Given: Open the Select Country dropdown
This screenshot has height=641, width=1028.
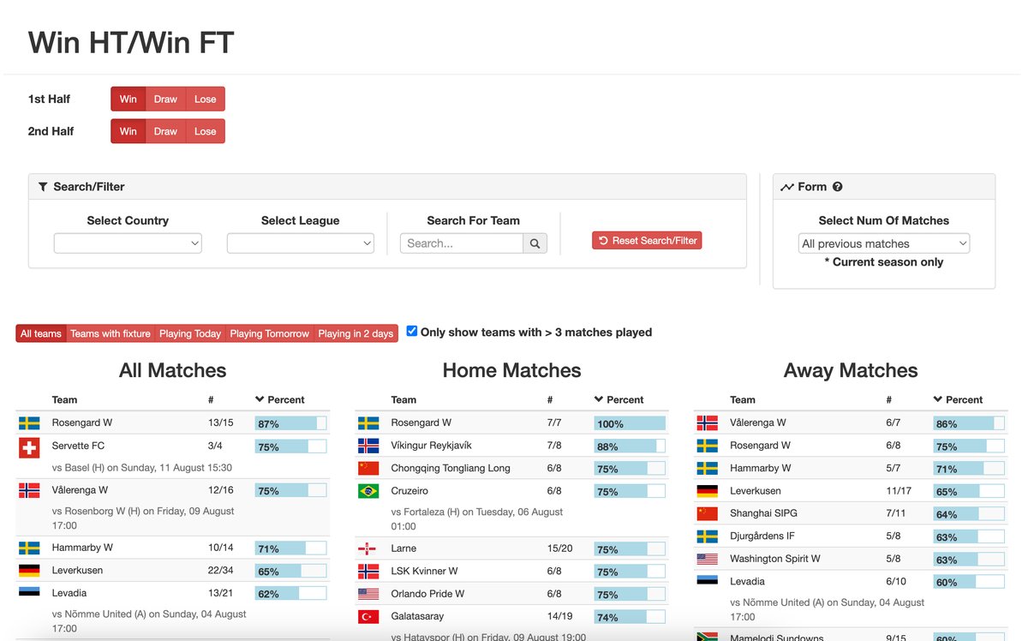Looking at the screenshot, I should pyautogui.click(x=128, y=243).
